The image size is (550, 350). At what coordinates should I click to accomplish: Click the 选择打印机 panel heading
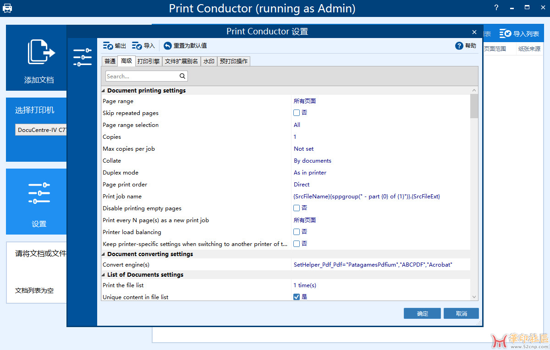pos(35,110)
